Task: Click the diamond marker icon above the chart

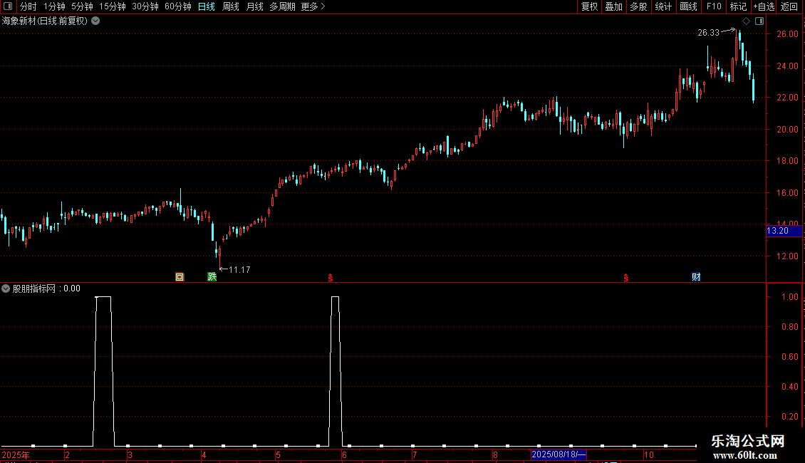Action: 746,21
